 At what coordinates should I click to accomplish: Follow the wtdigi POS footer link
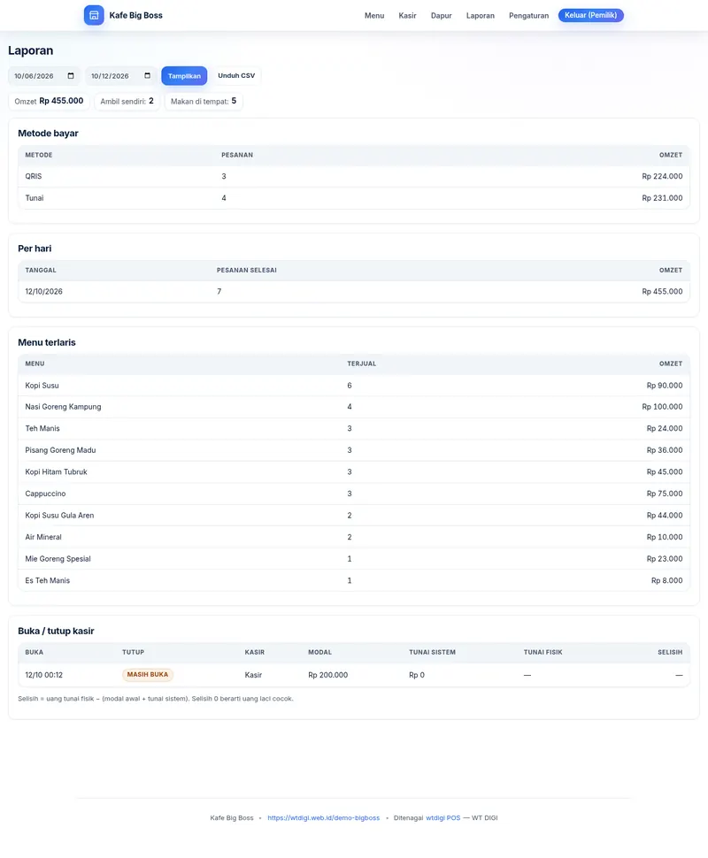coord(443,818)
